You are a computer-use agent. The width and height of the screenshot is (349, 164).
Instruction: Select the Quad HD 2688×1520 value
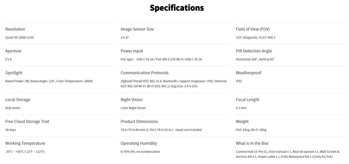pos(19,38)
